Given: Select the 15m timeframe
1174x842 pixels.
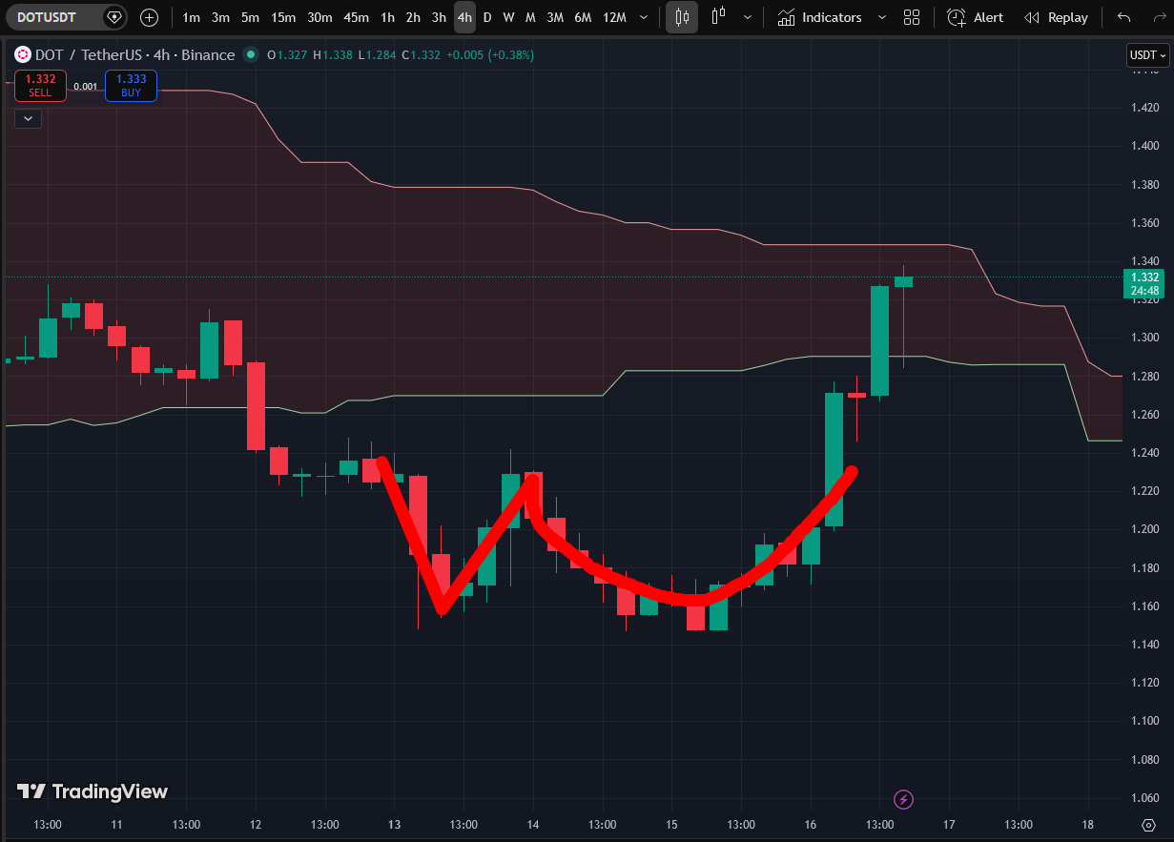Looking at the screenshot, I should pyautogui.click(x=282, y=17).
